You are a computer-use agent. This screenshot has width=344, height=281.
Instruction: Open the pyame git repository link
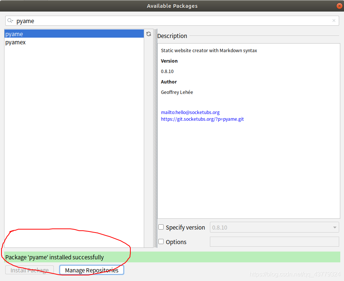tap(202, 119)
